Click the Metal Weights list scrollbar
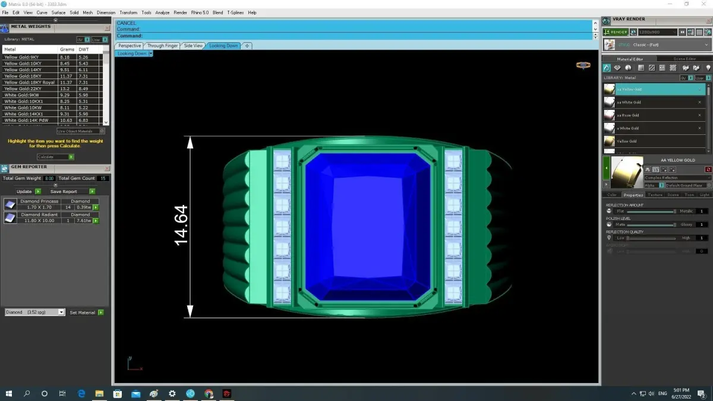Screen dimensions: 713x401 click(106, 85)
